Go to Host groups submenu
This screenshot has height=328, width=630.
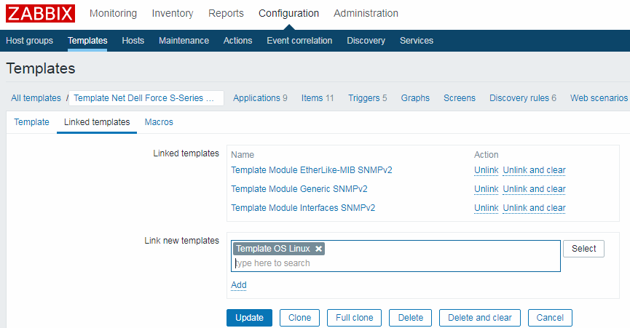(x=29, y=41)
